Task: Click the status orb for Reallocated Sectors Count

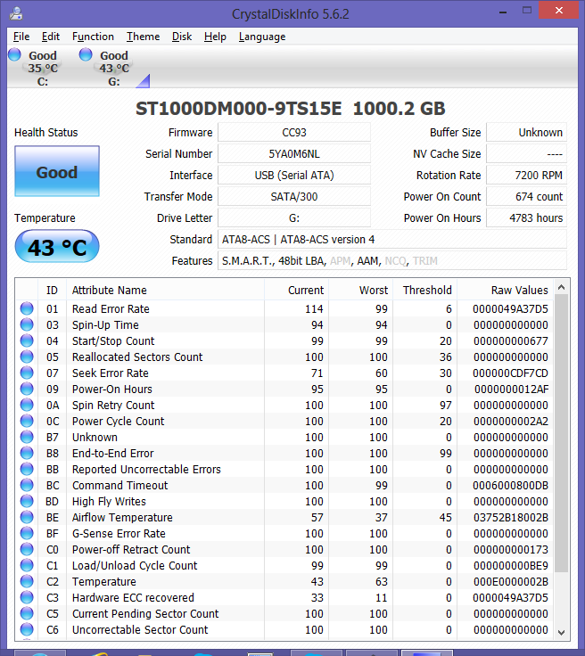Action: tap(27, 357)
